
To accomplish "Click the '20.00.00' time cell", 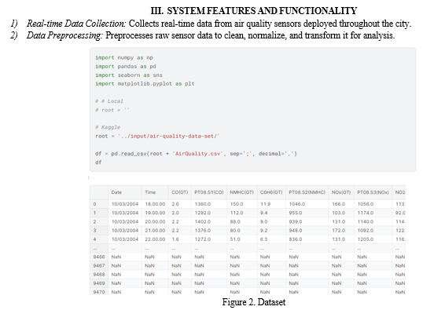I will click(x=155, y=222).
